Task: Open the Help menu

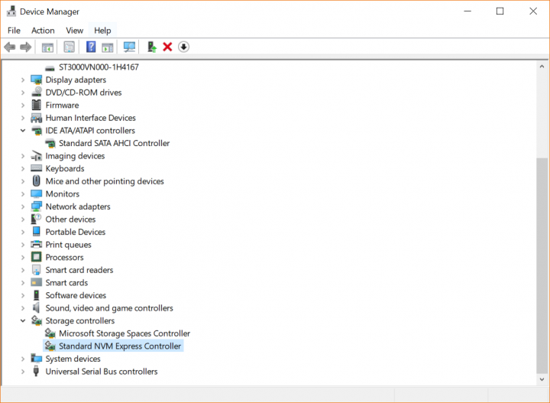Action: click(x=102, y=31)
